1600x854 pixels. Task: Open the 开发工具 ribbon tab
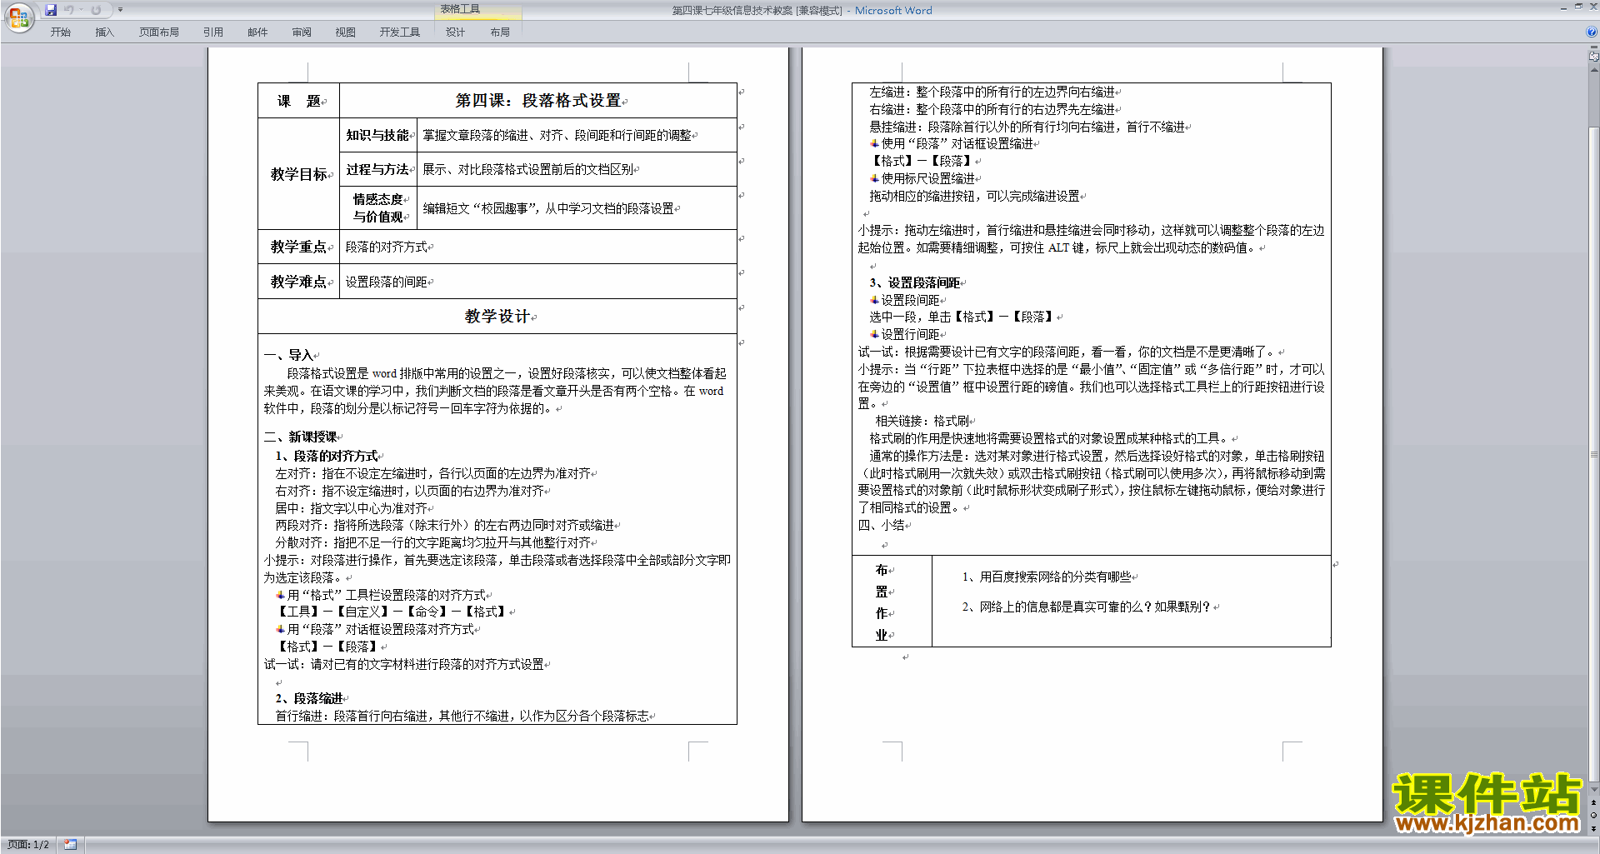pos(399,32)
